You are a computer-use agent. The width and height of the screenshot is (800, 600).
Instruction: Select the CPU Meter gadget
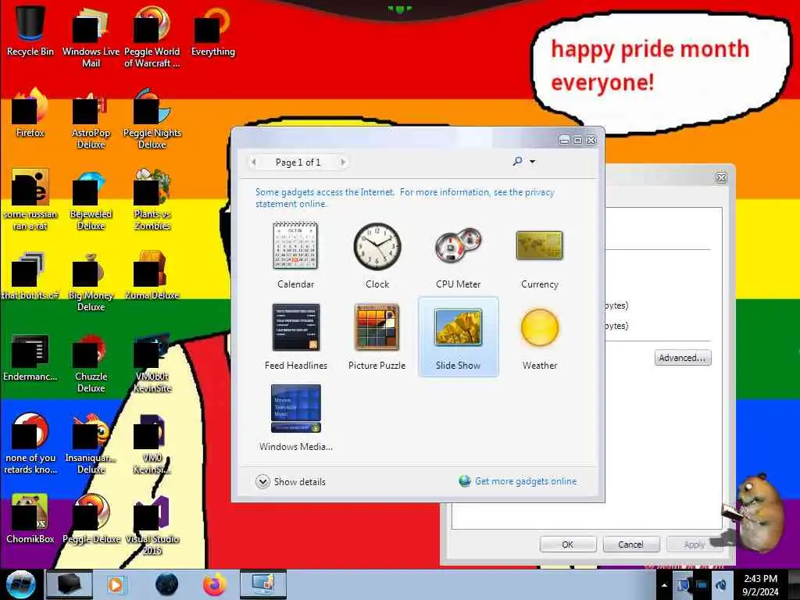(x=458, y=255)
